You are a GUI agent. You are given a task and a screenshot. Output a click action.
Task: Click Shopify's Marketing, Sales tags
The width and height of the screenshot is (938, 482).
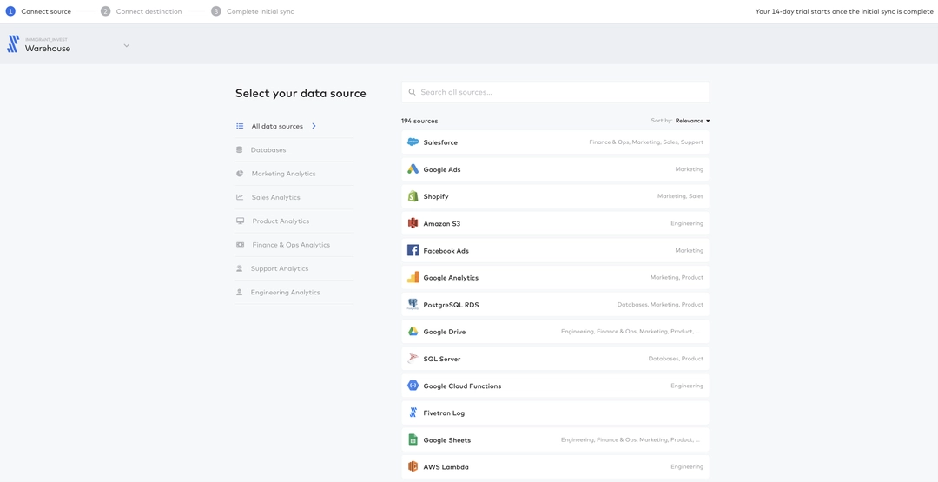tap(680, 196)
